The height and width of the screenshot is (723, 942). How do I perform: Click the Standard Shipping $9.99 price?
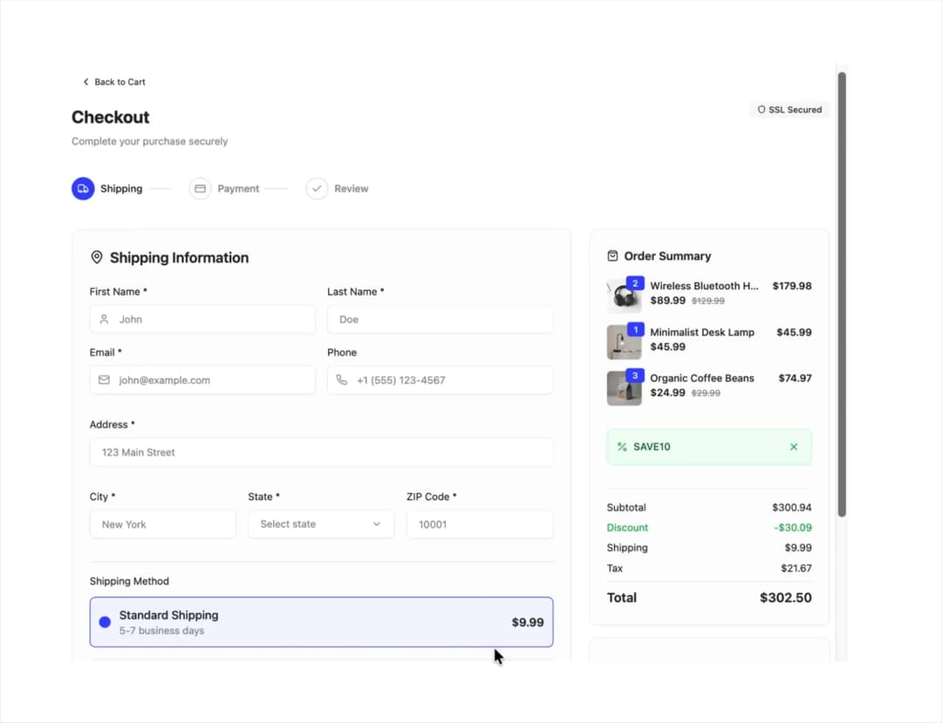tap(528, 622)
